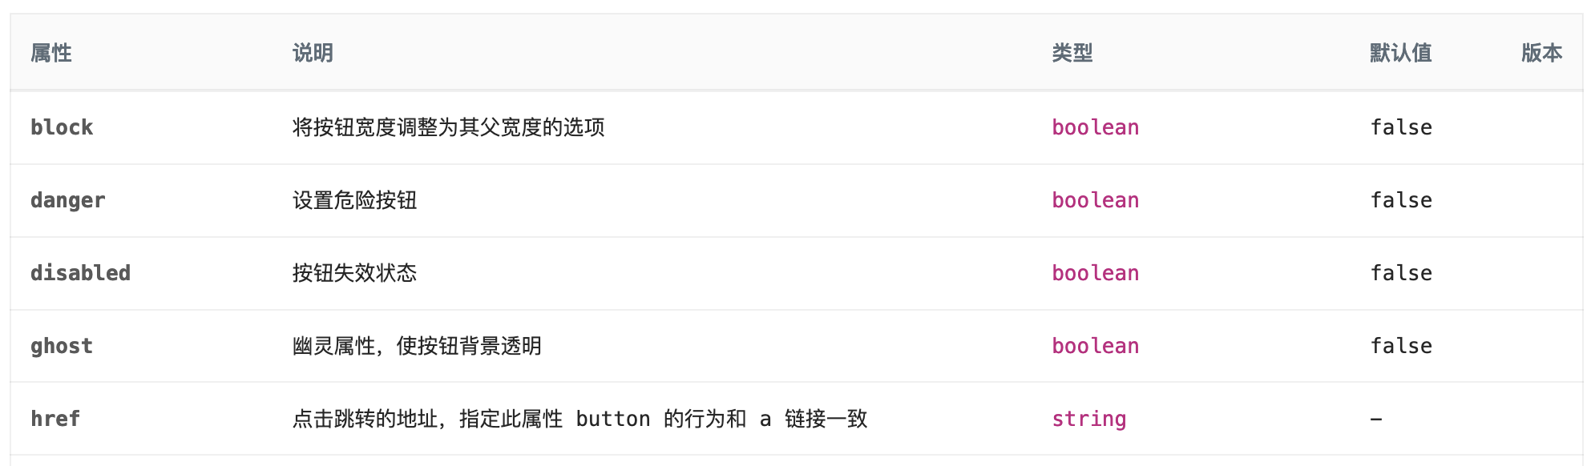Click the 属性 column header
The image size is (1595, 466).
(x=51, y=53)
